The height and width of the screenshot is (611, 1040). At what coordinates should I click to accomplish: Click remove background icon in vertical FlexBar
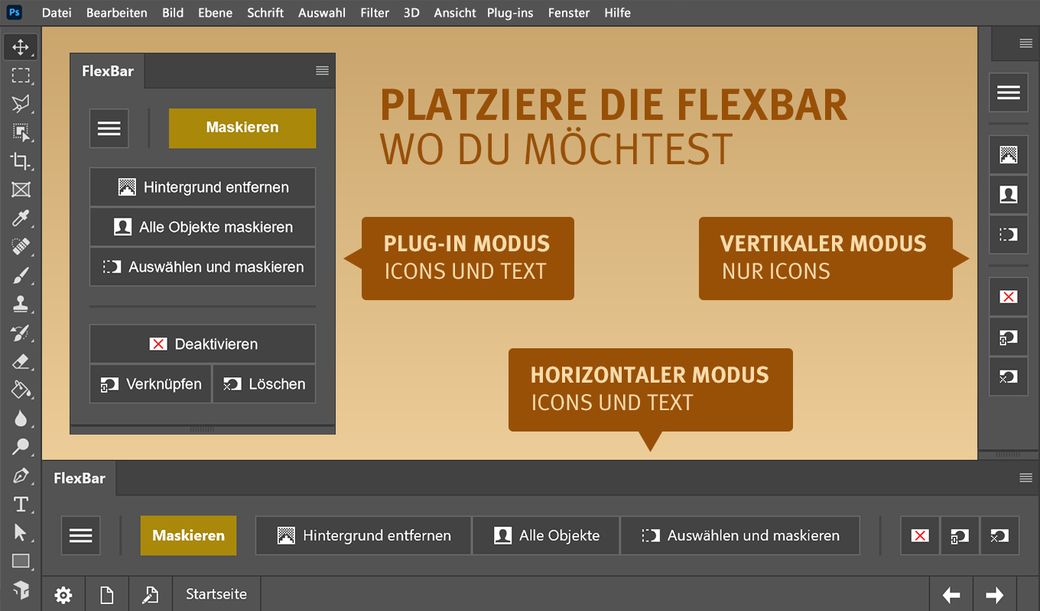pyautogui.click(x=1009, y=155)
